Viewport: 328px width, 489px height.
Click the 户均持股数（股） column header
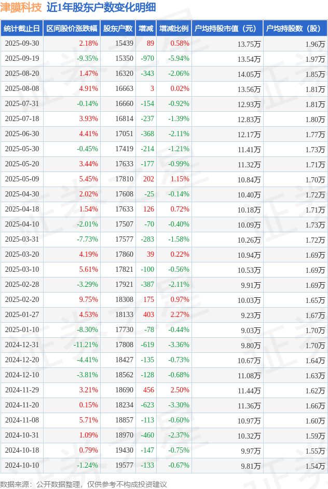coord(294,29)
